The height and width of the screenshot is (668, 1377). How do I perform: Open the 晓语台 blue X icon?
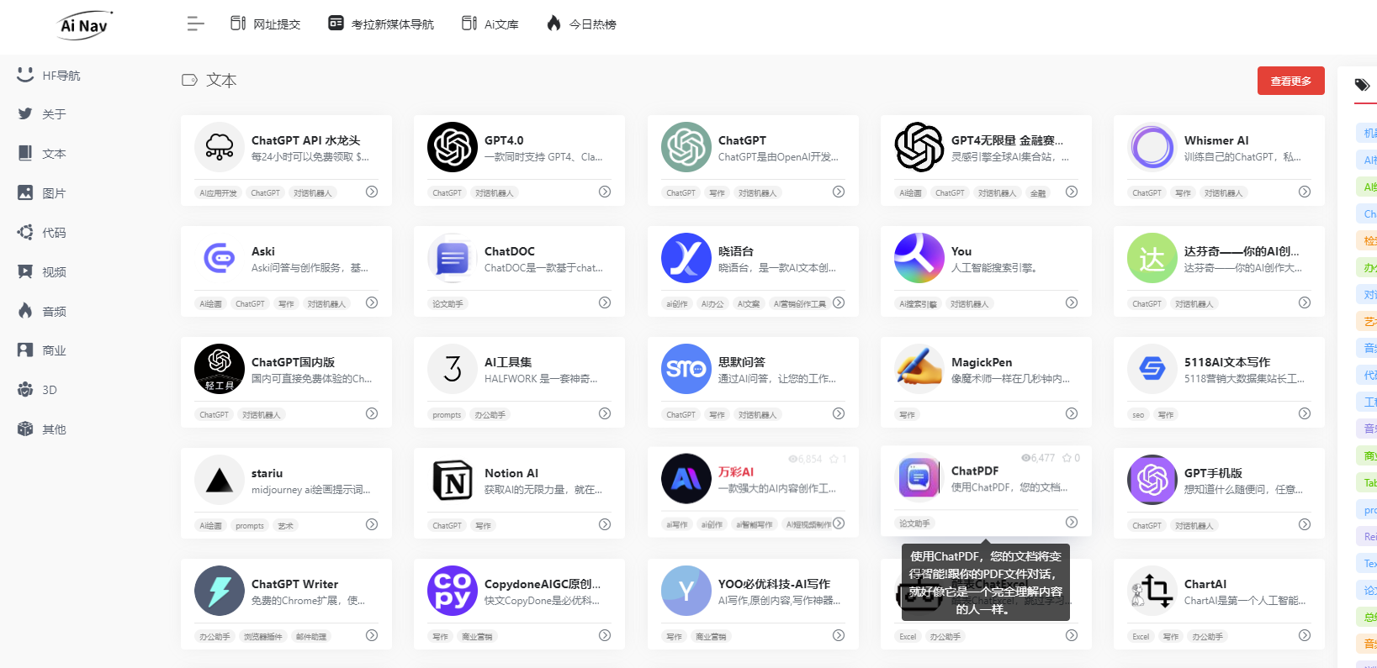pos(686,258)
